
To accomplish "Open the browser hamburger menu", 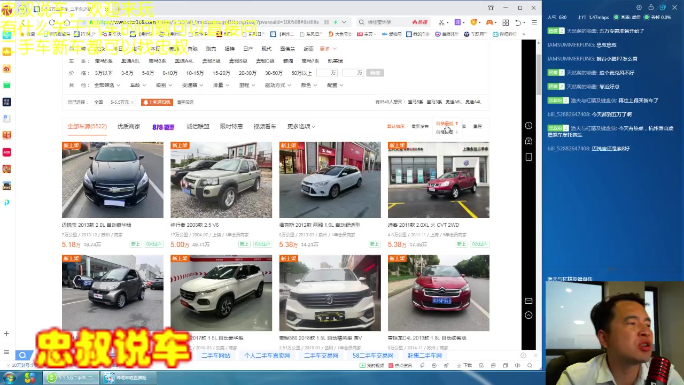I will 534,22.
